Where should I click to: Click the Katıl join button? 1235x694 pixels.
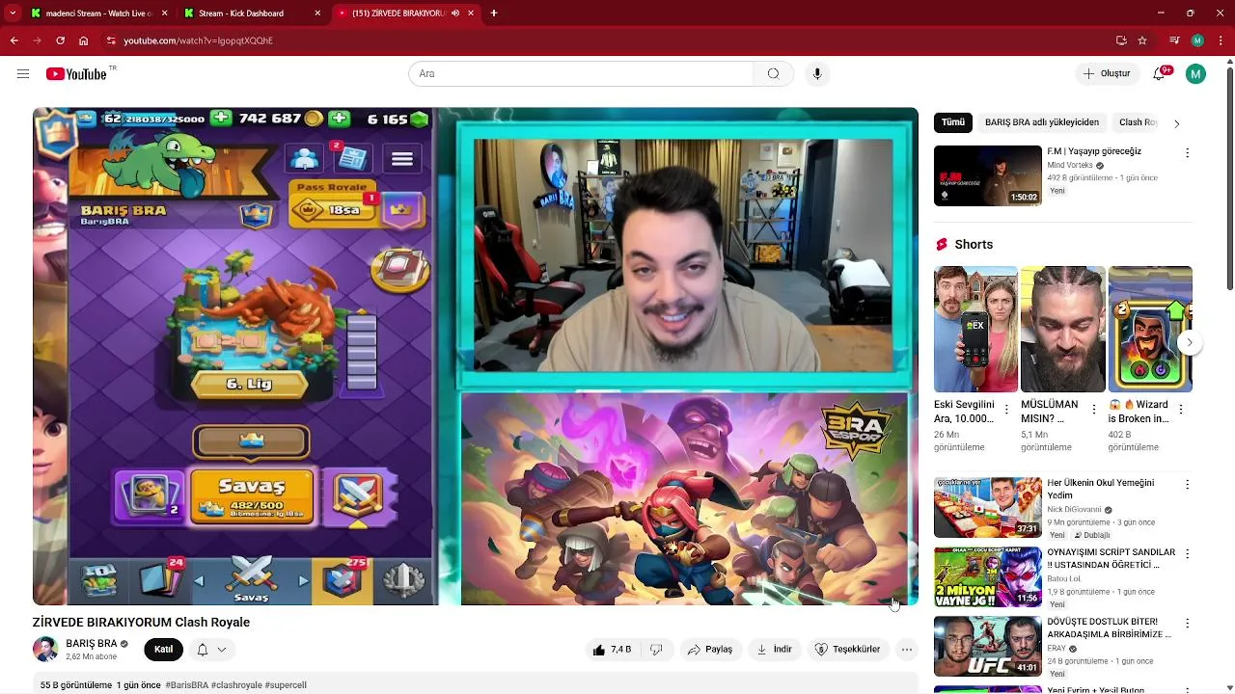click(x=164, y=650)
